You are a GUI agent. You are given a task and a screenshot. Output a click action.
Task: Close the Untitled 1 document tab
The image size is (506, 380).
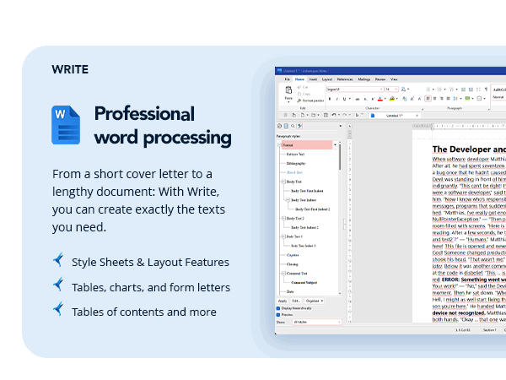[x=417, y=116]
